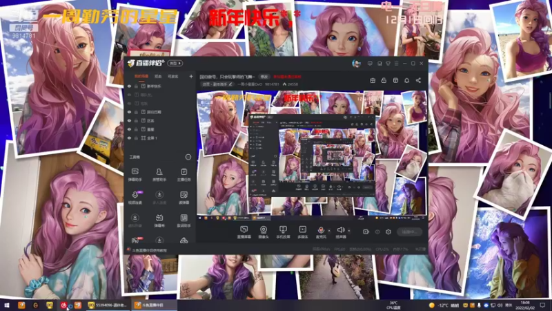
Task: Open the gear settings icon beside the start button
Action: [388, 232]
